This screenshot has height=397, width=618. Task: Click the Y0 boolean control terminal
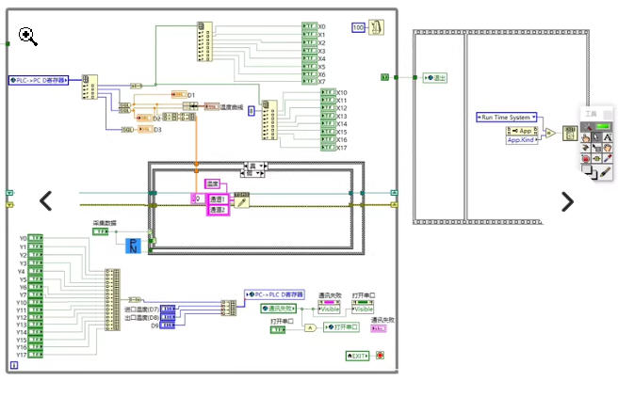click(35, 238)
